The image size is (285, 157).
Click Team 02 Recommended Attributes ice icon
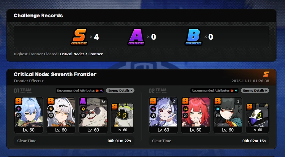click(236, 90)
